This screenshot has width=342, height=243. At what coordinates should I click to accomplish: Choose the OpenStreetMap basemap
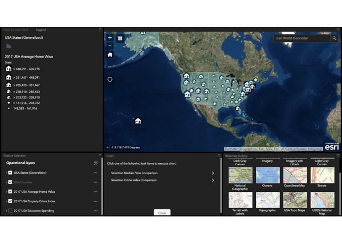295,177
